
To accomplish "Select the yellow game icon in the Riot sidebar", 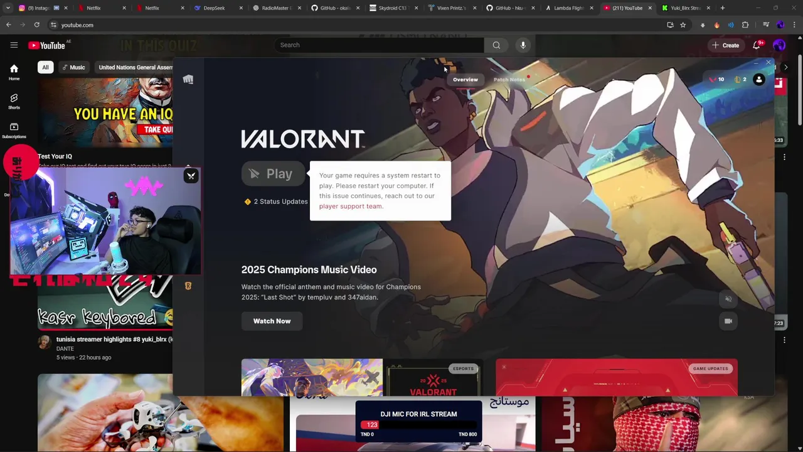I will [x=188, y=286].
